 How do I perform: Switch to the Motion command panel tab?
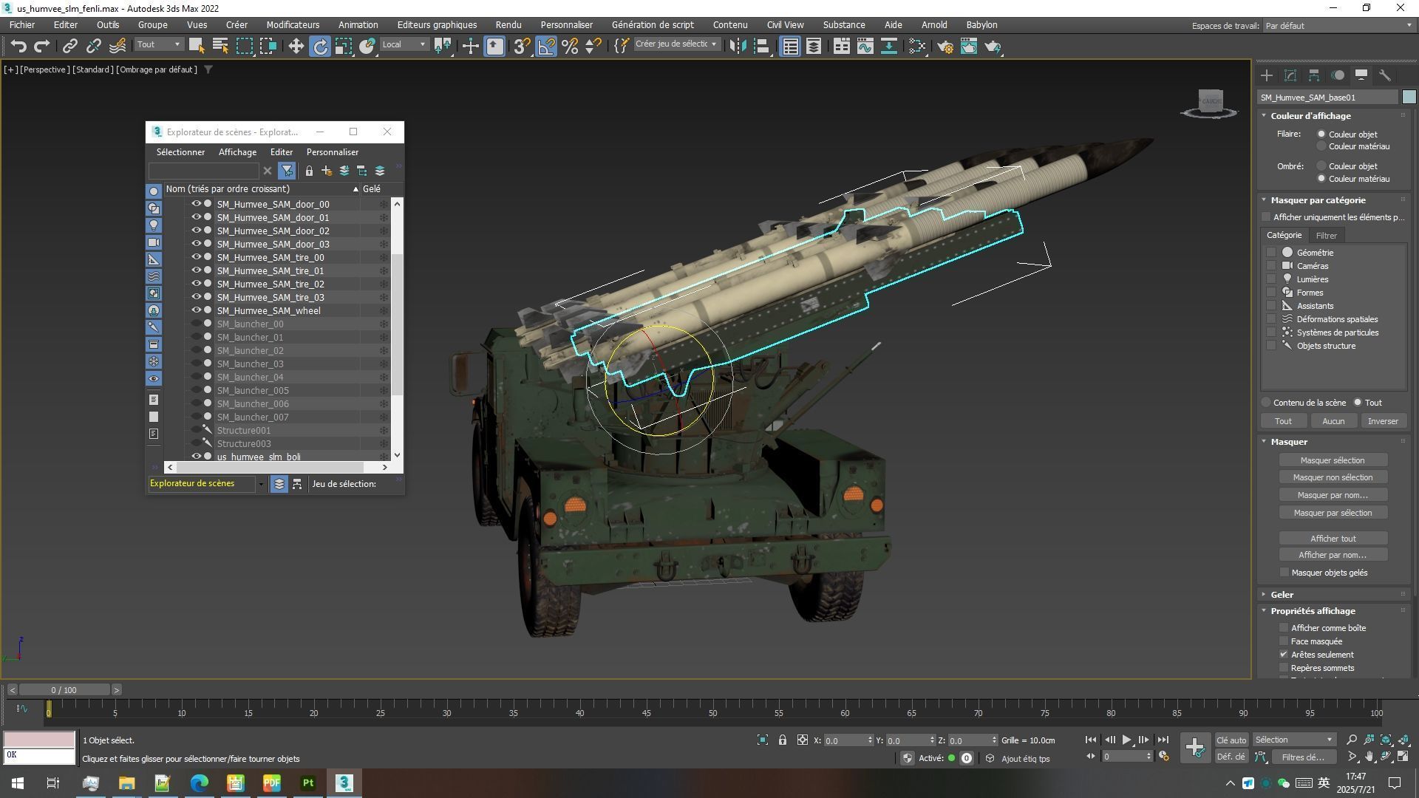pos(1338,75)
